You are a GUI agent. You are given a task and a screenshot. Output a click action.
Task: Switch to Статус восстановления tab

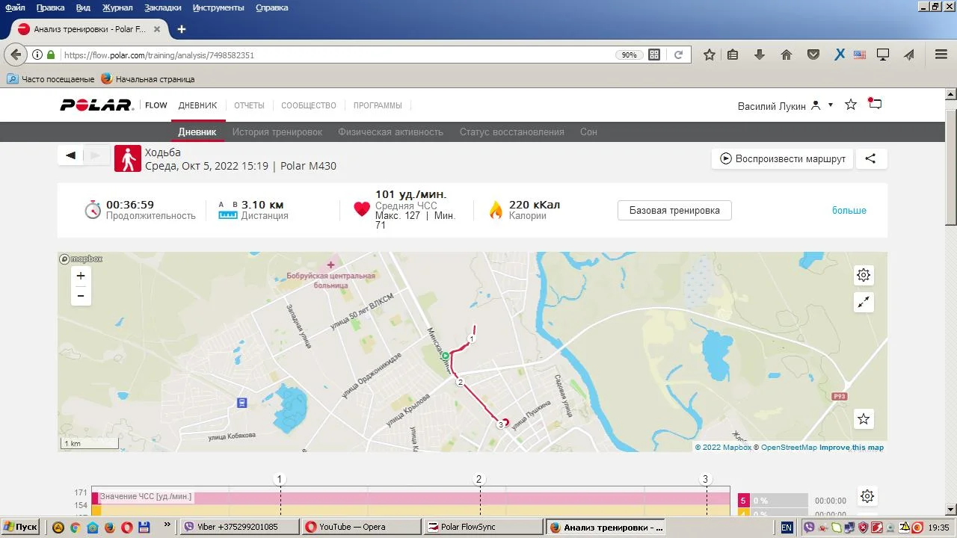(511, 132)
